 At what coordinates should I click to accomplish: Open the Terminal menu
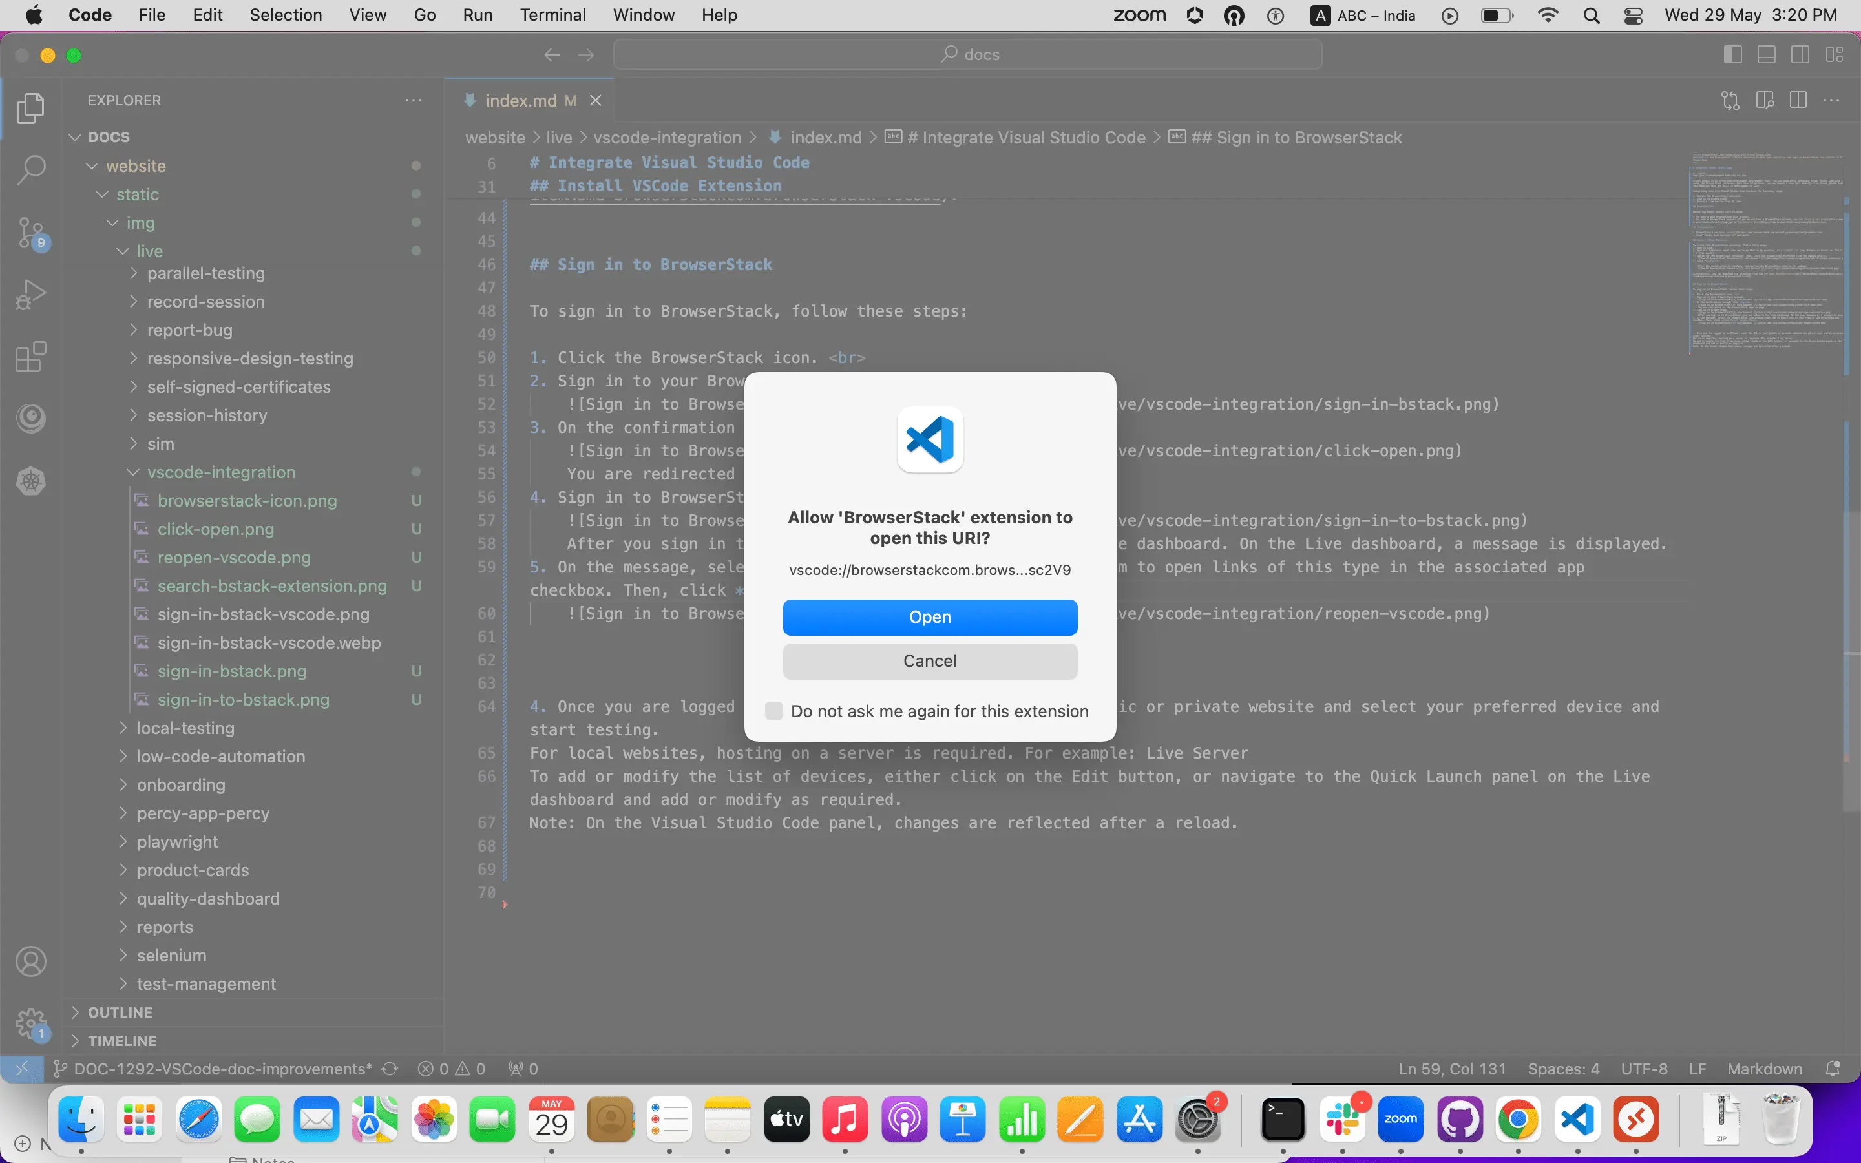[x=552, y=15]
